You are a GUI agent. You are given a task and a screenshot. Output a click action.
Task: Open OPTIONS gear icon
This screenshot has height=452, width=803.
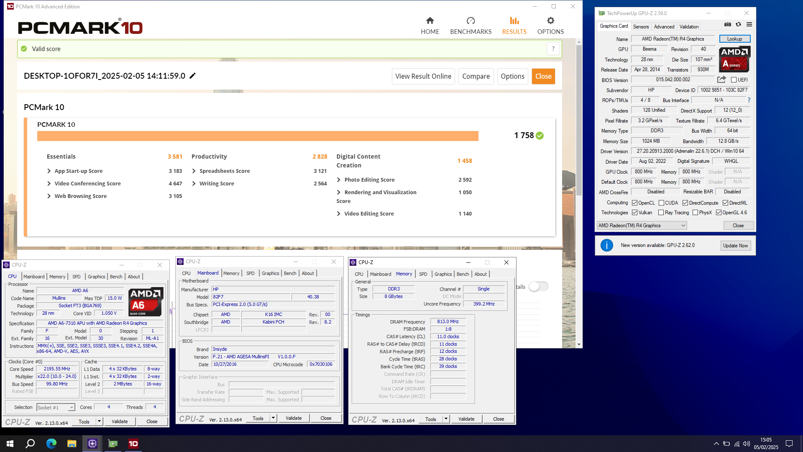tap(550, 21)
